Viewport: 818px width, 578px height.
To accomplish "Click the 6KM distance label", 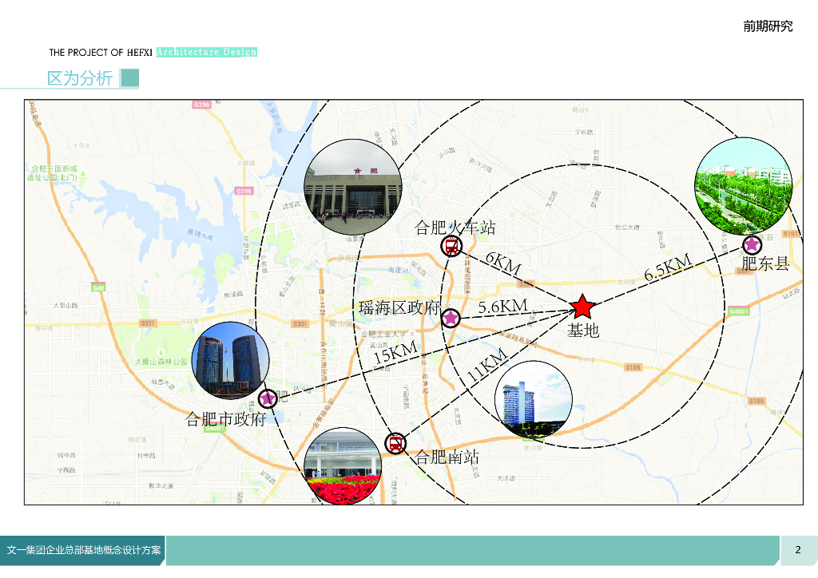I will pyautogui.click(x=503, y=264).
